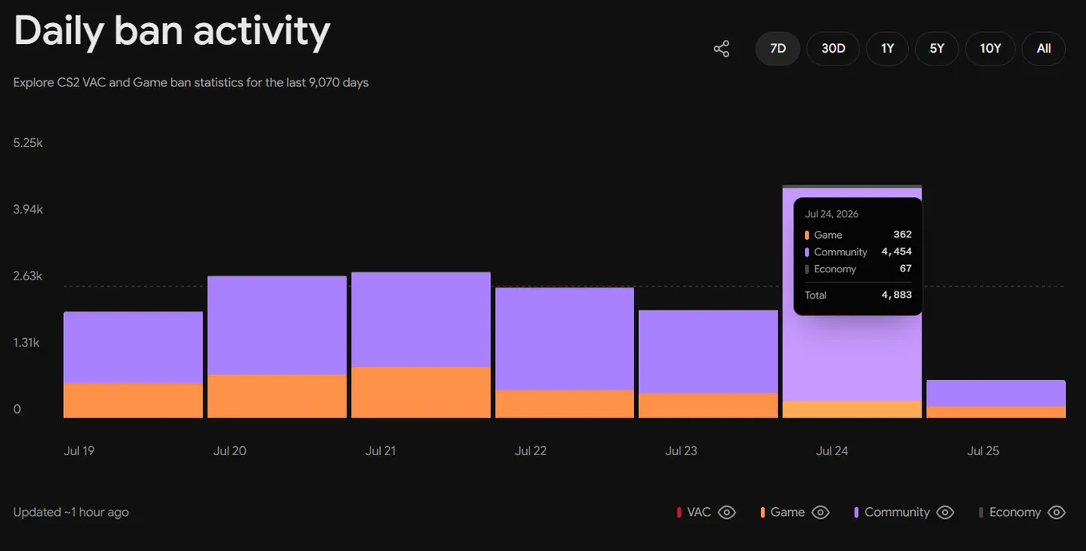Toggle Economy series visibility eye

point(1056,513)
